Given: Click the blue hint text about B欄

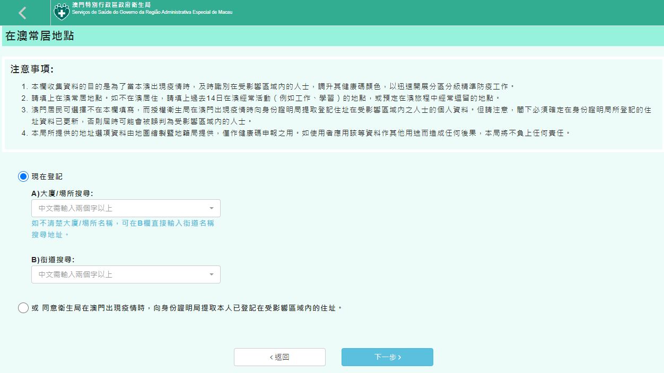Looking at the screenshot, I should click(x=123, y=228).
